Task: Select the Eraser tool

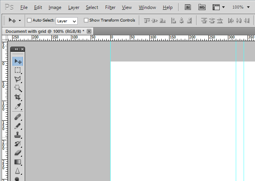Action: coord(18,153)
